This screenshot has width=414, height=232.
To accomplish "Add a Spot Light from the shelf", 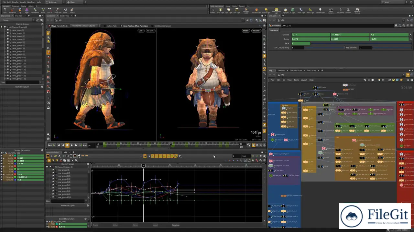I will [229, 11].
